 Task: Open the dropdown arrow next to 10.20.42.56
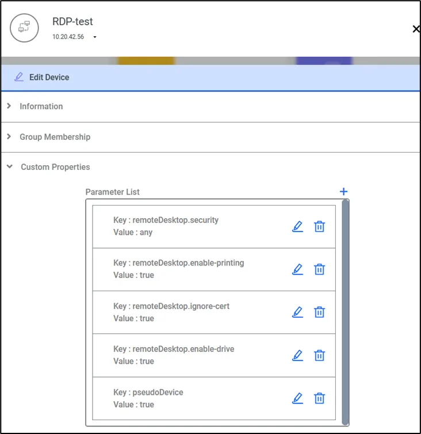95,37
